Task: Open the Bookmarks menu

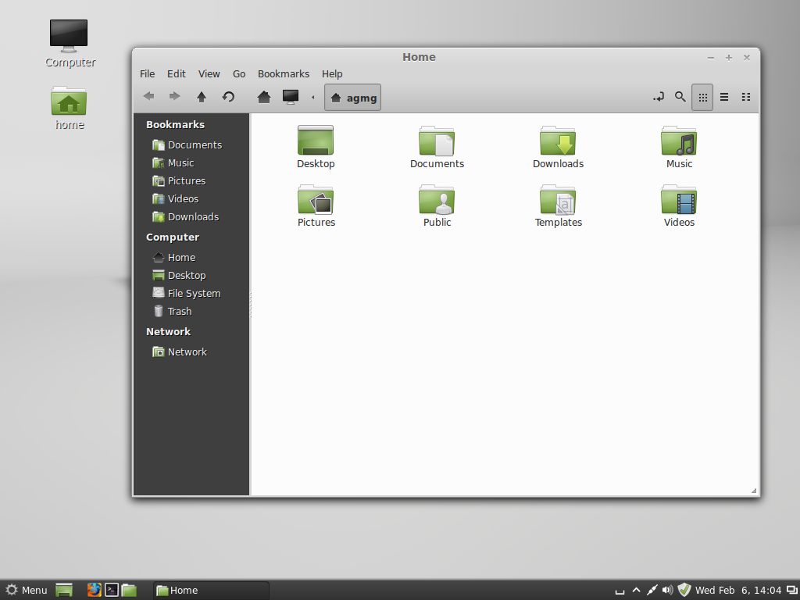Action: pos(284,74)
